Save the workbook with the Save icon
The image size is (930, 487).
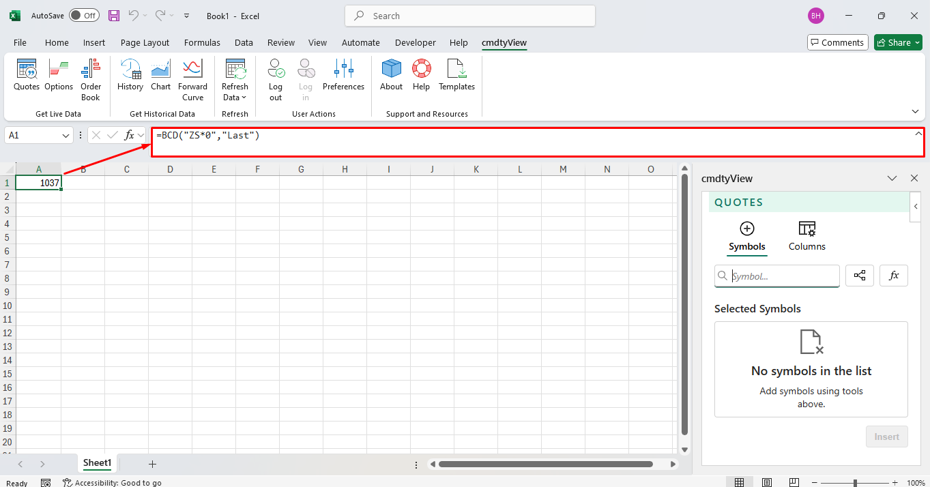(114, 16)
